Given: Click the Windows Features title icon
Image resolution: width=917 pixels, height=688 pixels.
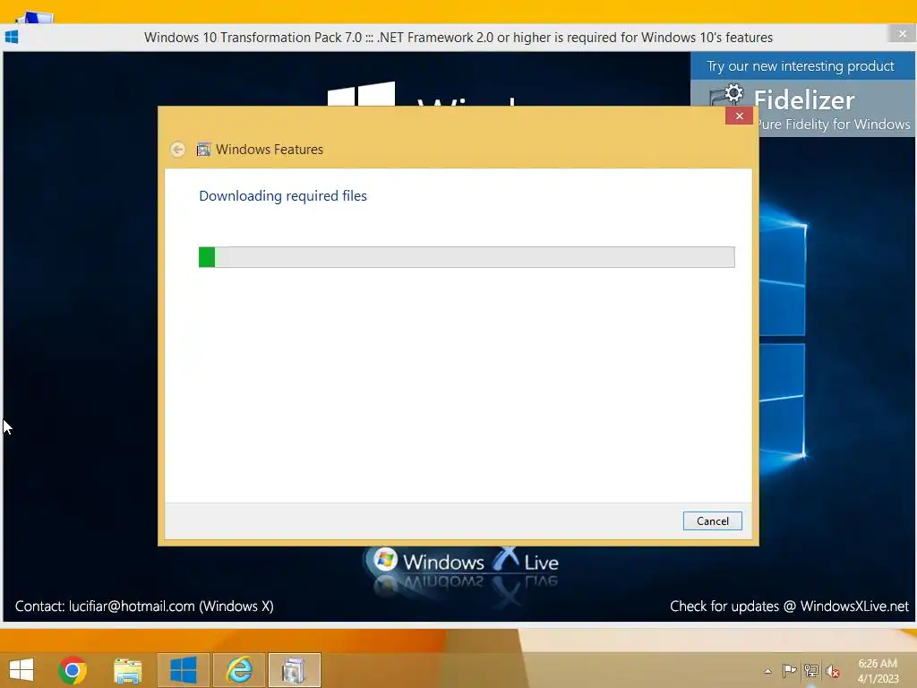Looking at the screenshot, I should point(203,150).
